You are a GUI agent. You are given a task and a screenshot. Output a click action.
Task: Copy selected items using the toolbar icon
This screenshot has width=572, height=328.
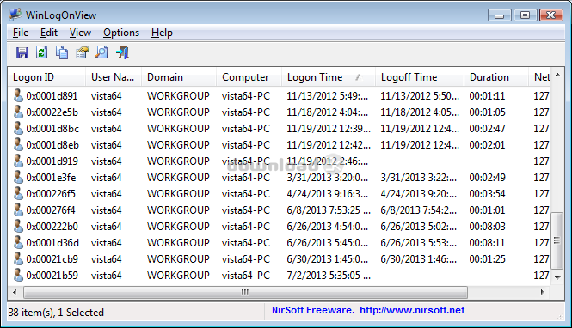tap(62, 52)
